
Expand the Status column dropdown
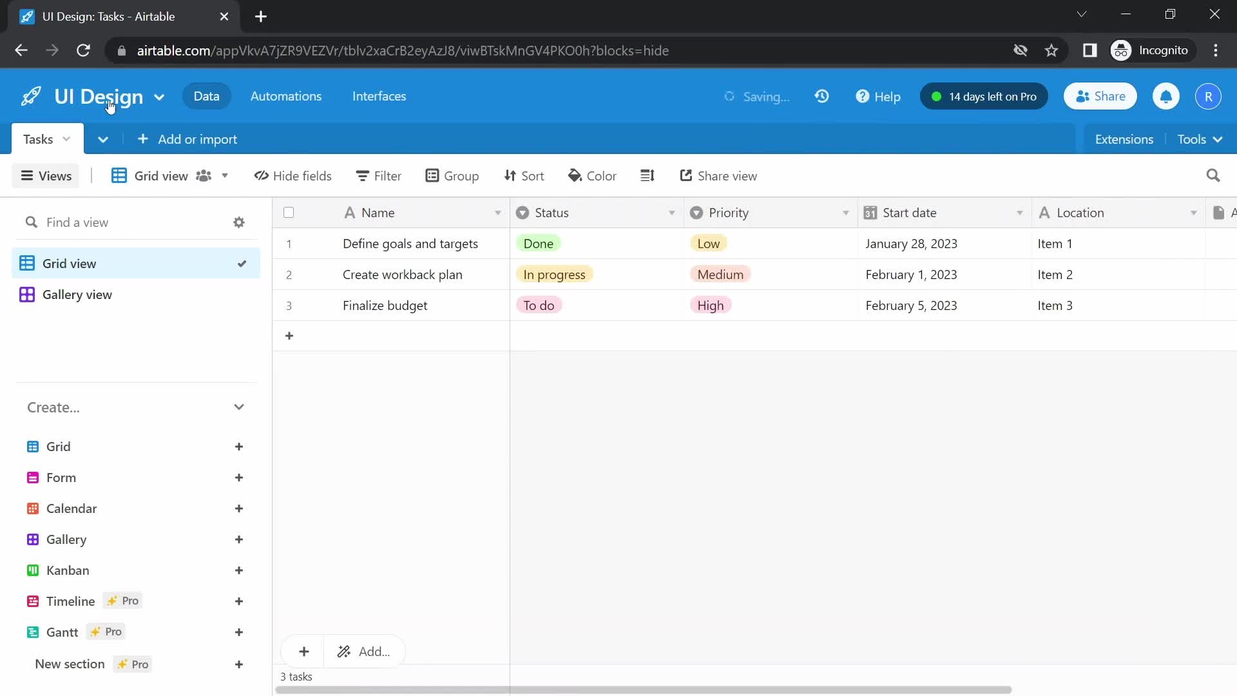click(x=671, y=213)
